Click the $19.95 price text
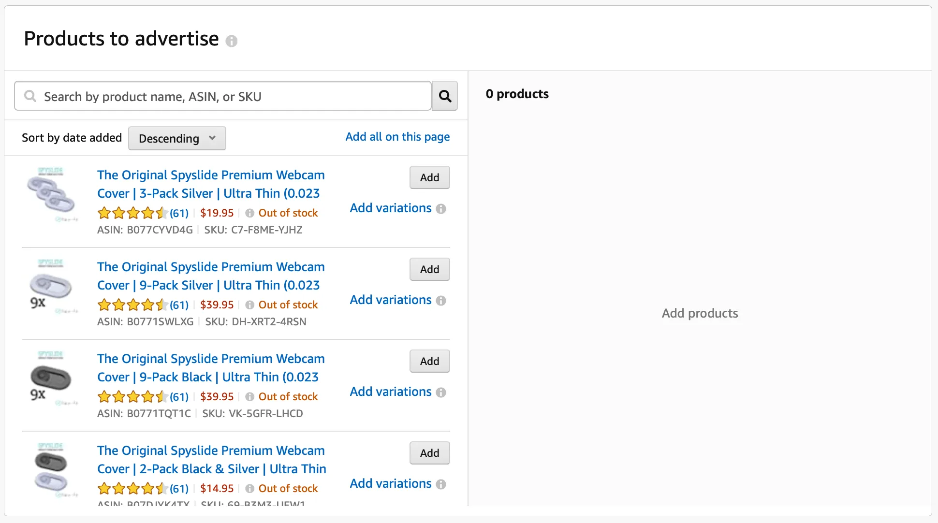The width and height of the screenshot is (938, 523). coord(217,213)
